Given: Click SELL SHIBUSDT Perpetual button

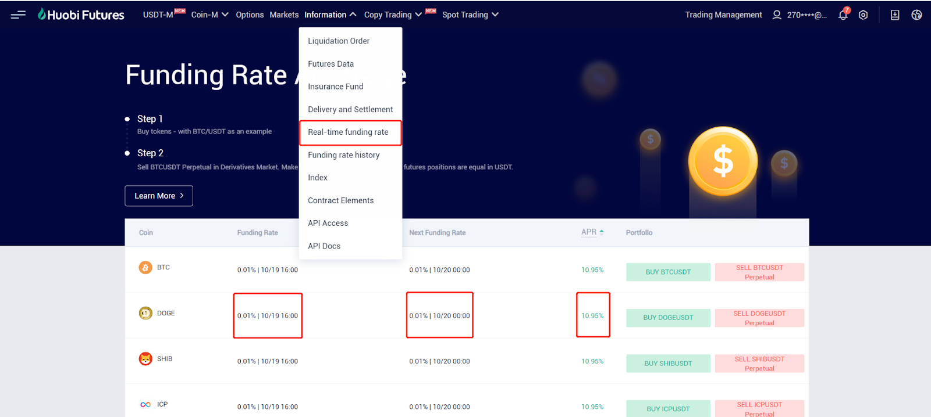Looking at the screenshot, I should pos(759,364).
